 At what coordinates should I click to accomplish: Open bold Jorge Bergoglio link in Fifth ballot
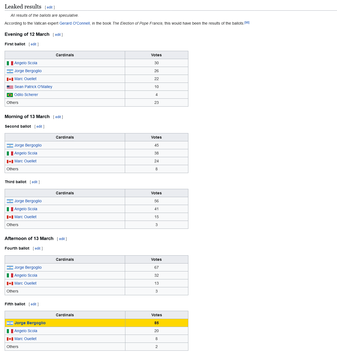click(30, 323)
